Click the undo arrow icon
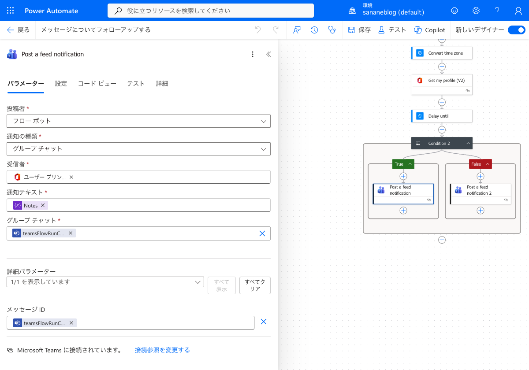 (258, 30)
